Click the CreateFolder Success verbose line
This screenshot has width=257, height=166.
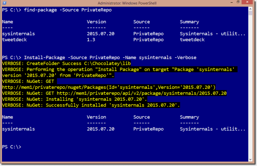point(66,63)
